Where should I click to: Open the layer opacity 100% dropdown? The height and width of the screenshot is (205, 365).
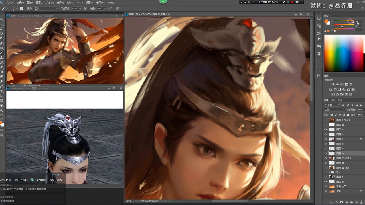tap(360, 110)
